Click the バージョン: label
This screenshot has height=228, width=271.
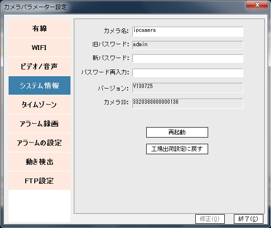pos(113,88)
